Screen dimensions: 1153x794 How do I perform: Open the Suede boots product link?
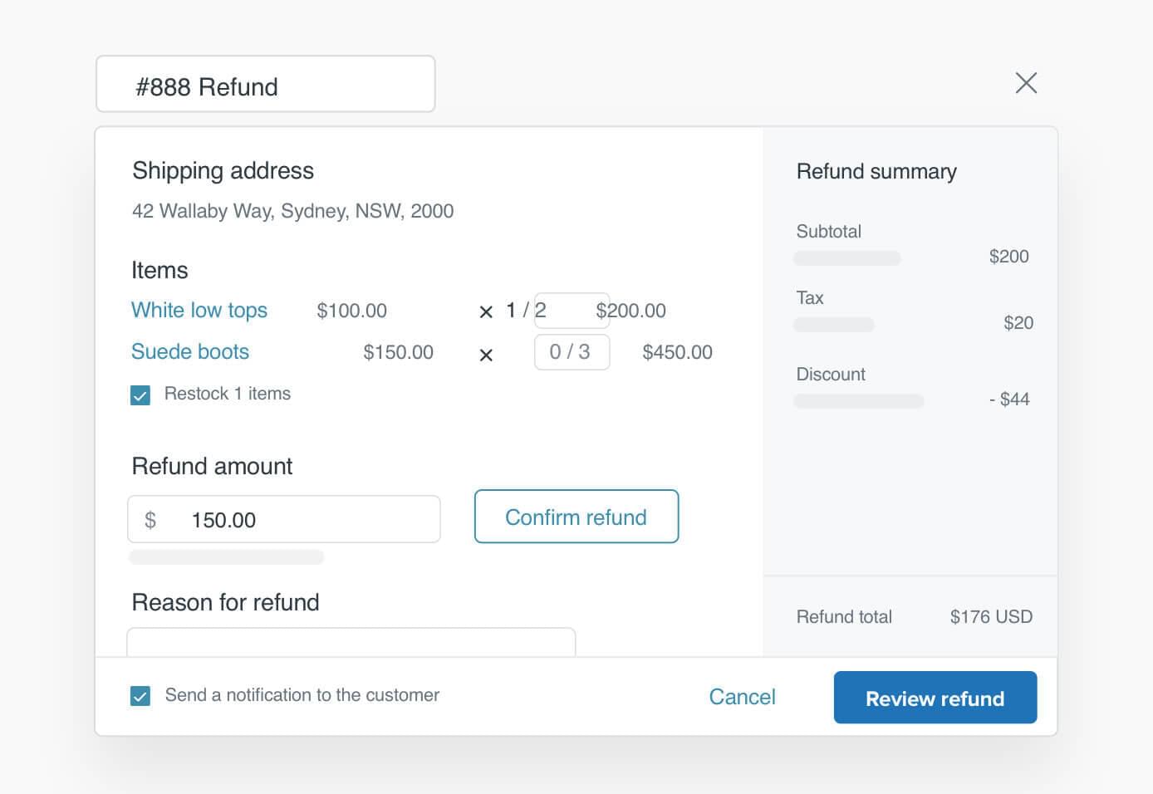pos(190,352)
